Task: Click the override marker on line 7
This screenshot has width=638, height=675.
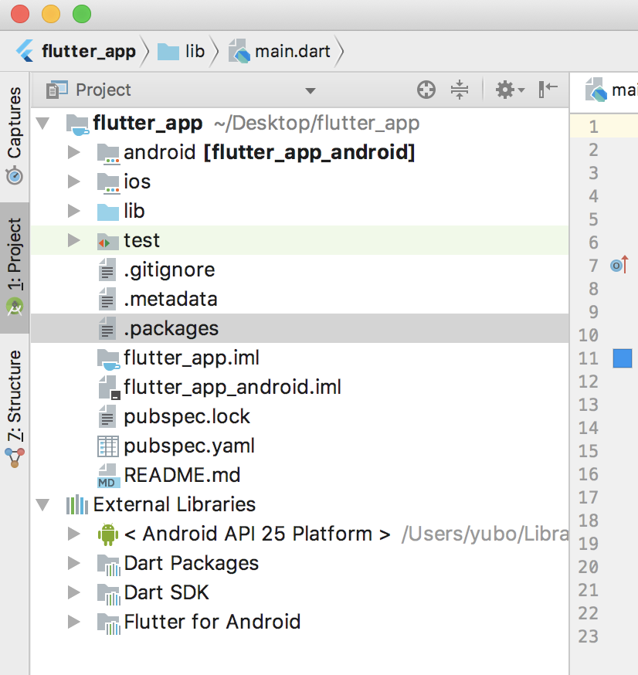Action: click(x=619, y=265)
